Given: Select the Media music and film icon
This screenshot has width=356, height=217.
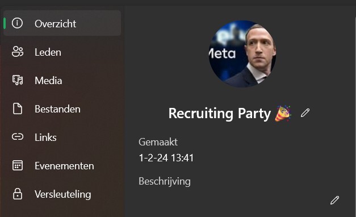Looking at the screenshot, I should (x=18, y=80).
